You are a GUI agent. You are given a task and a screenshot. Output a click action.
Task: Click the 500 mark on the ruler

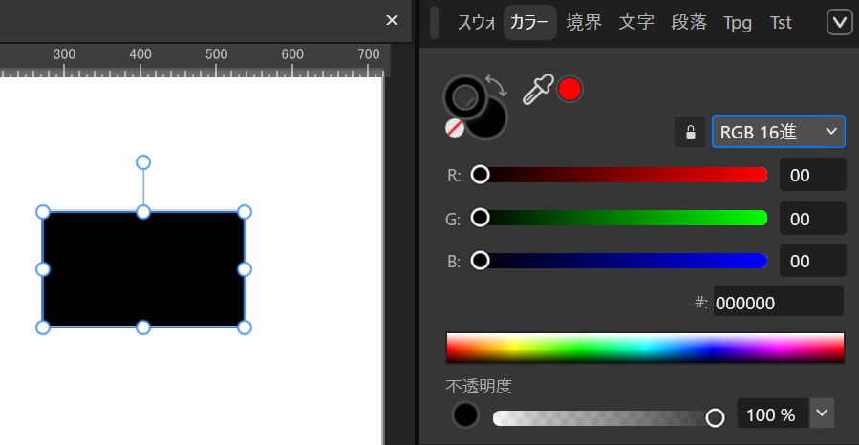click(x=216, y=54)
